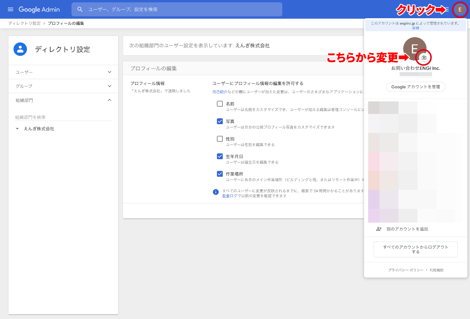This screenshot has width=470, height=319.
Task: Open the 組織部門 sidebar item
Action: (63, 100)
